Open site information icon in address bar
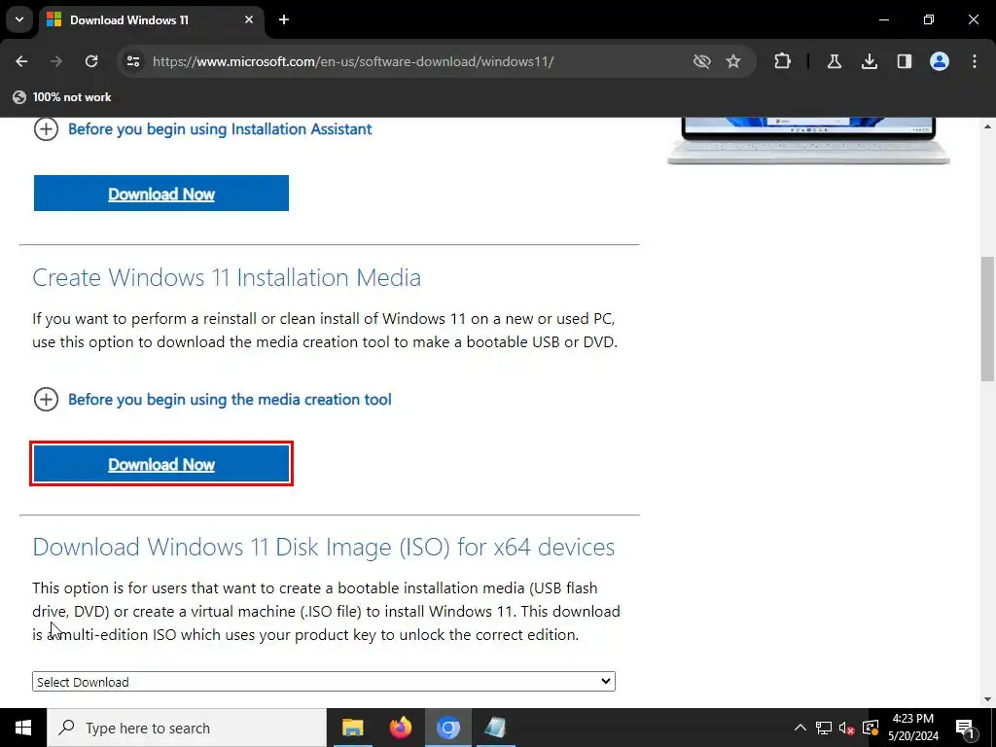Image resolution: width=996 pixels, height=747 pixels. [133, 61]
